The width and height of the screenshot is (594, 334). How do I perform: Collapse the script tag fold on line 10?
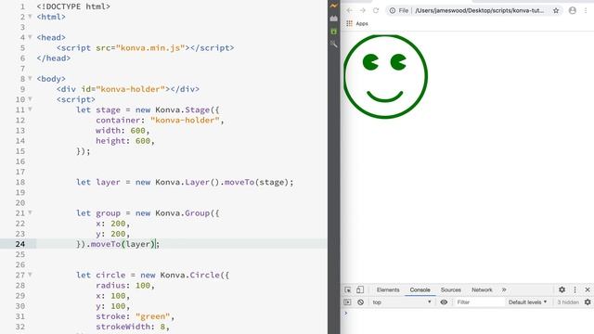(30, 99)
